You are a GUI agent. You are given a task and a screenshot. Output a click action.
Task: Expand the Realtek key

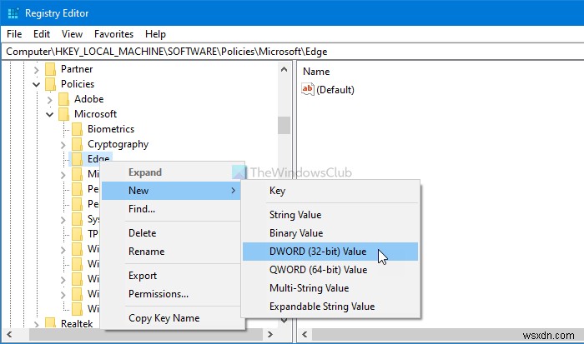coord(36,324)
